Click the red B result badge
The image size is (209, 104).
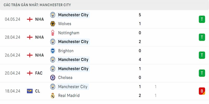[x=202, y=91]
